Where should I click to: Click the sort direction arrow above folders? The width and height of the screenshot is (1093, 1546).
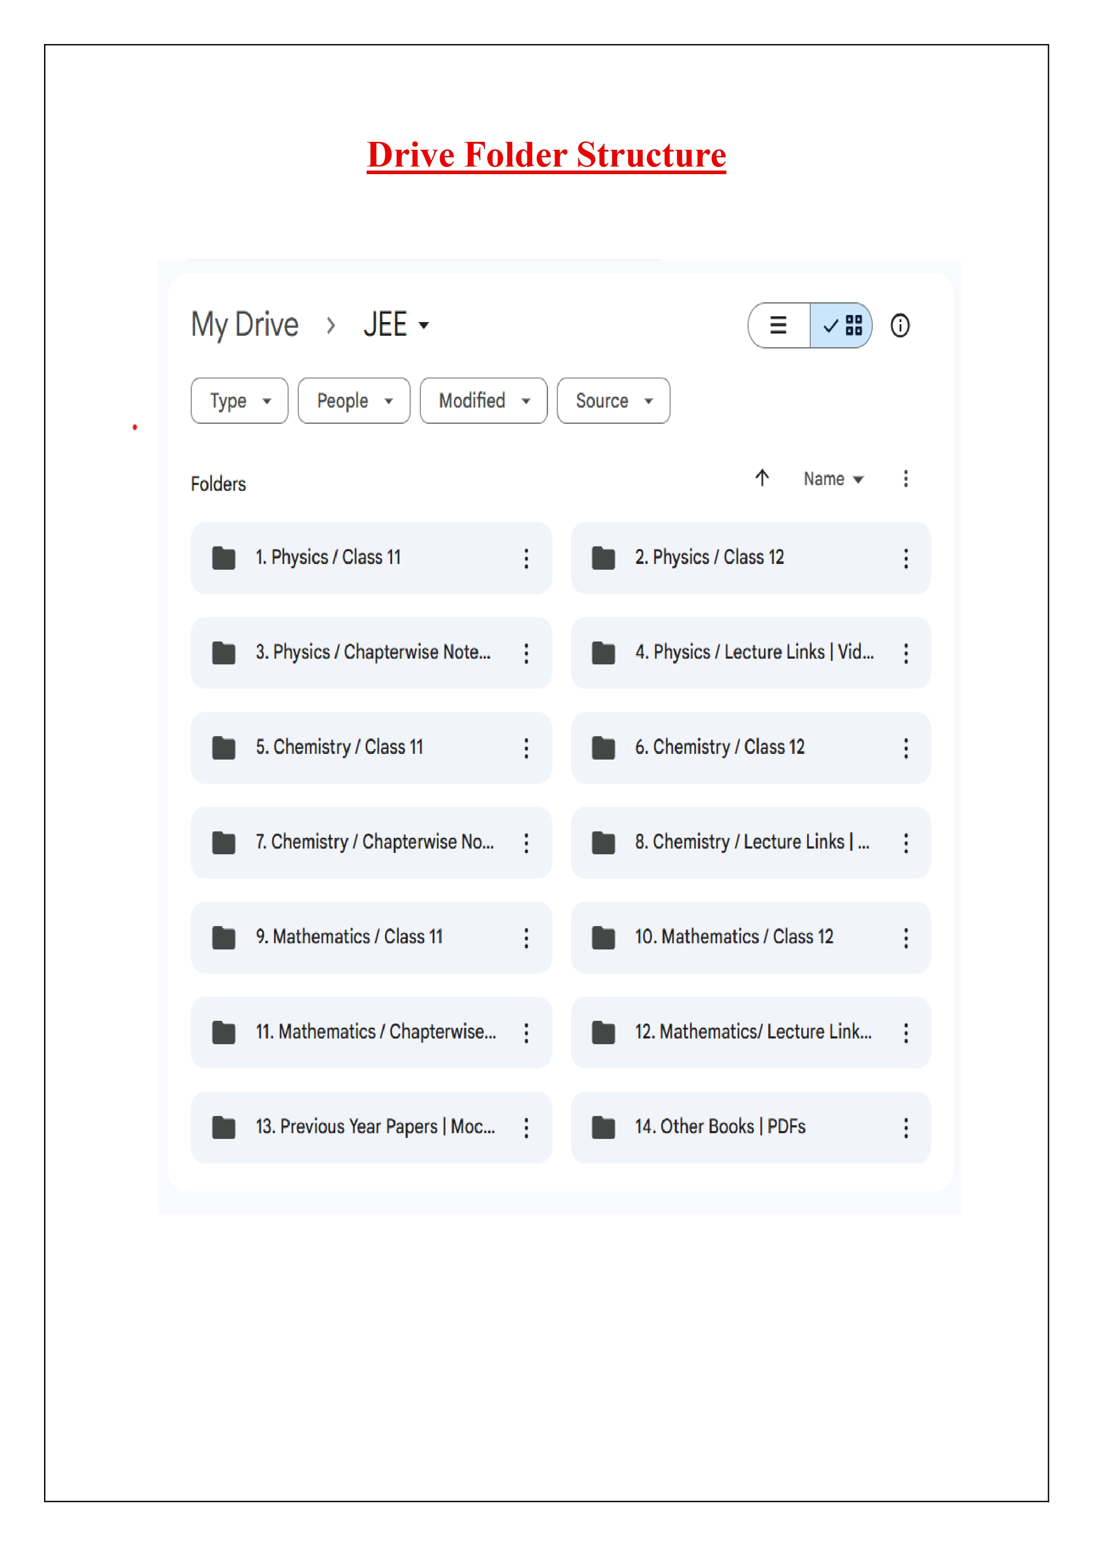(x=762, y=479)
